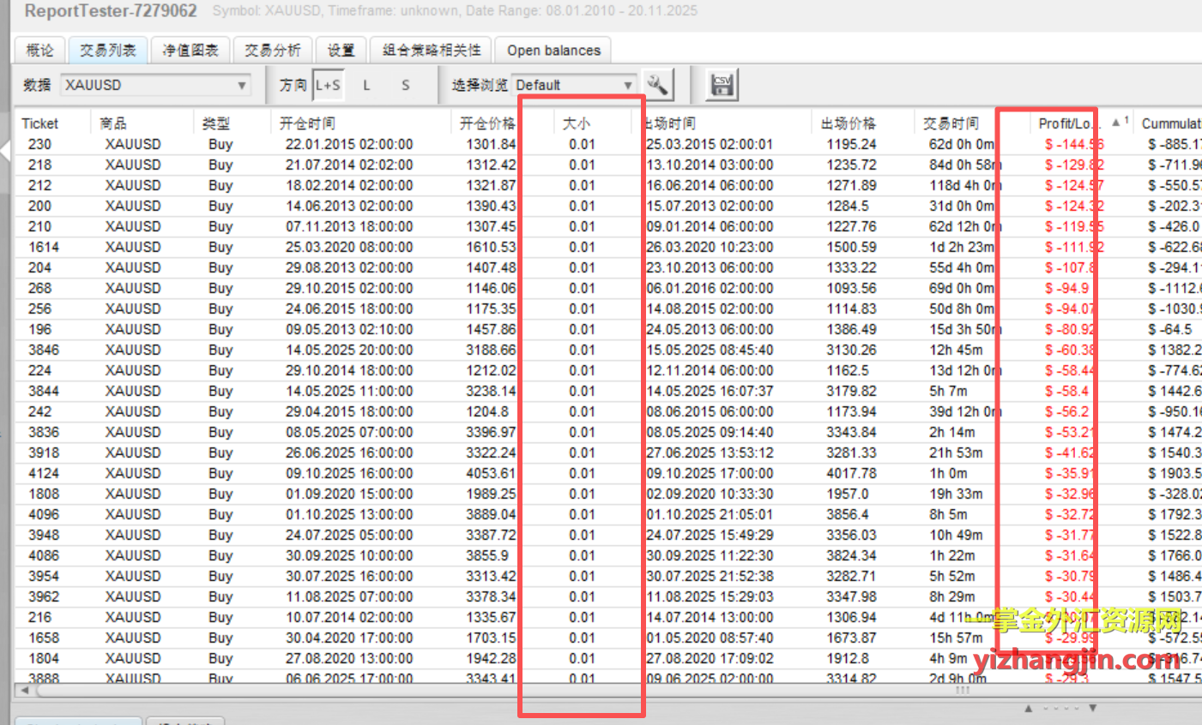Click the up triangle above the bottom panel
The height and width of the screenshot is (725, 1202).
coord(1028,709)
